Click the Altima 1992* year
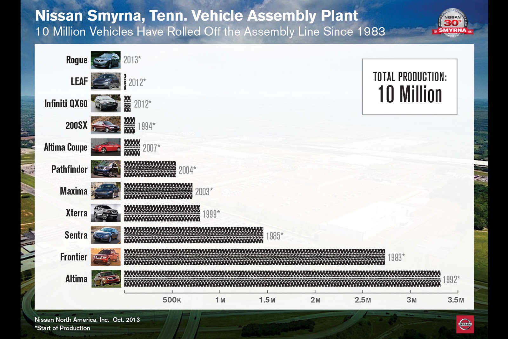Viewport: 508px width, 339px height. 451,280
